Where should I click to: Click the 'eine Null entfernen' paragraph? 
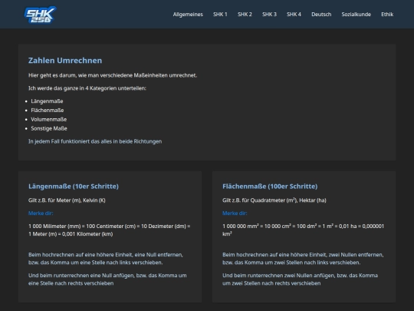[x=106, y=258]
